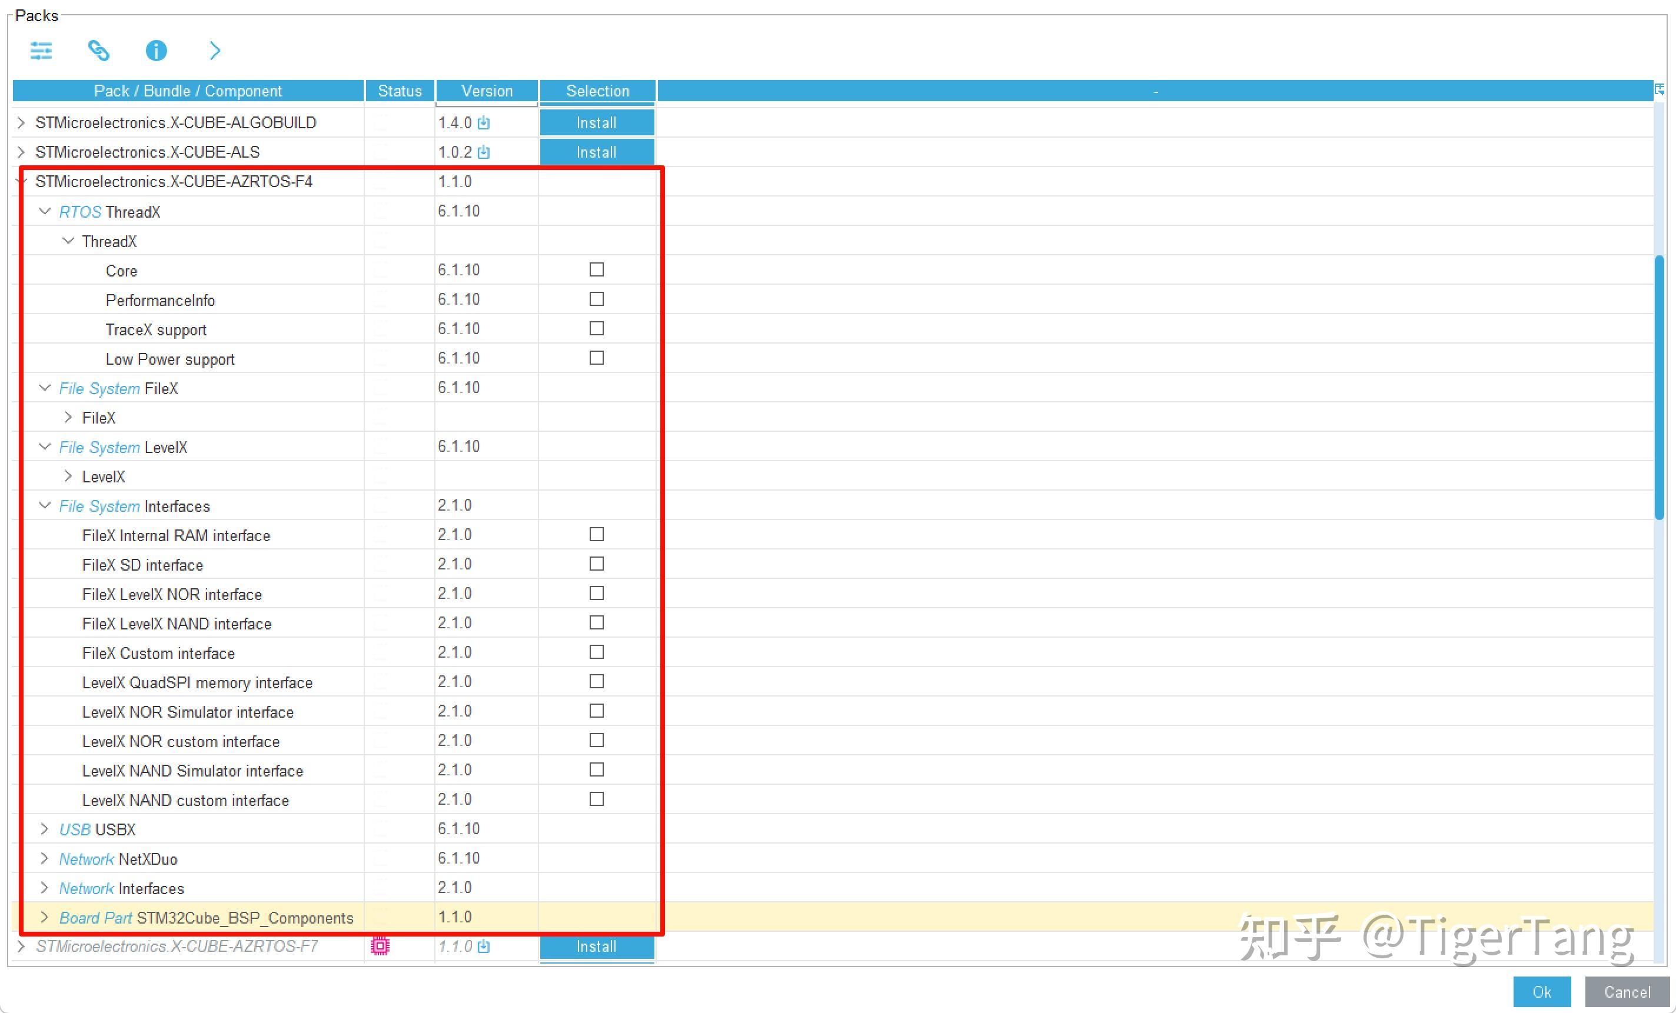
Task: Click the chip icon in X-CUBE-AZRTOS-F7 status
Action: [x=380, y=946]
